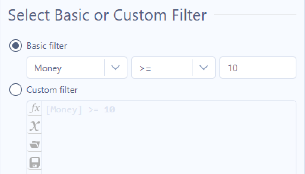Click the Custom filter label text
Viewport: 305px width, 174px height.
(x=52, y=90)
